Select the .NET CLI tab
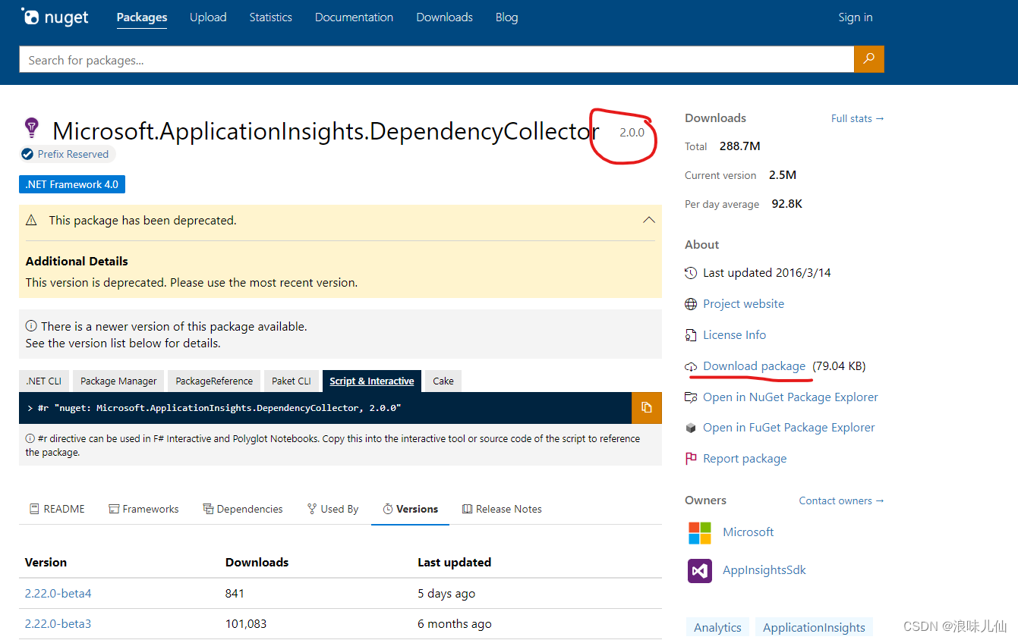This screenshot has width=1018, height=640. (44, 381)
